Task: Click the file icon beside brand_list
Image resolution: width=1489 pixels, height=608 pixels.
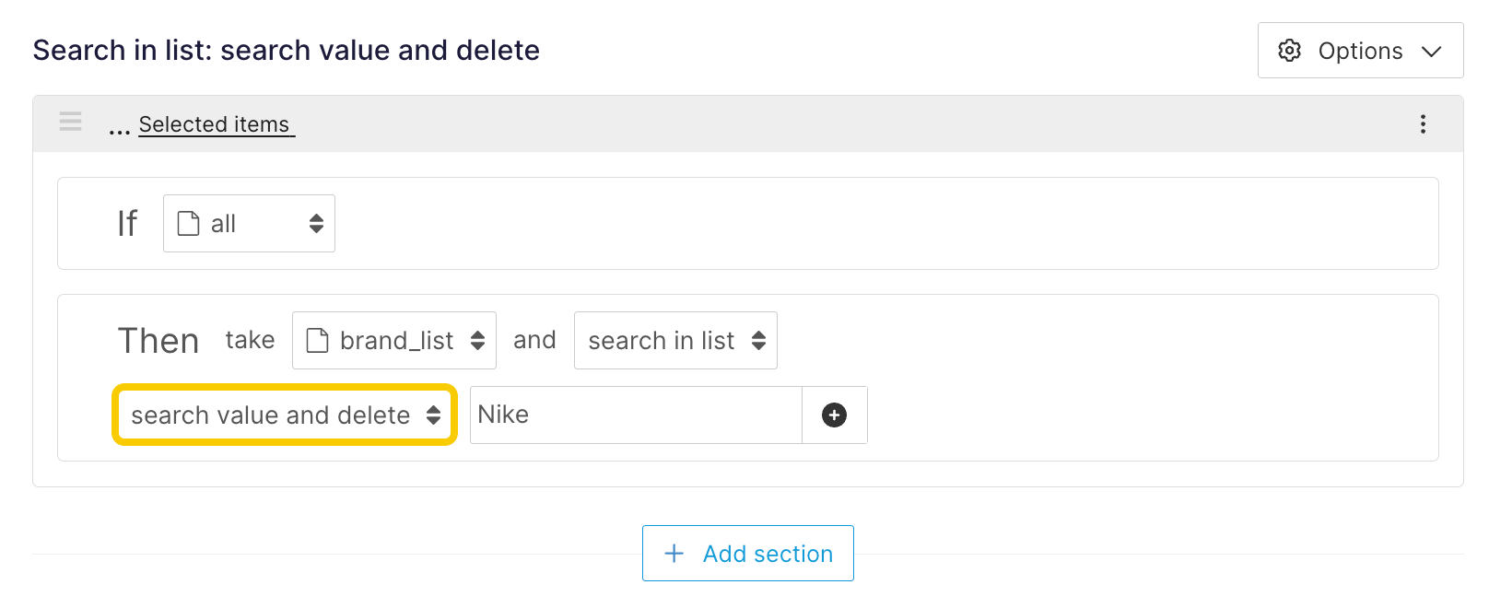Action: [317, 341]
